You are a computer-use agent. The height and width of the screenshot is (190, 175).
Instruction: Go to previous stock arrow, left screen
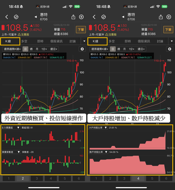point(36,17)
